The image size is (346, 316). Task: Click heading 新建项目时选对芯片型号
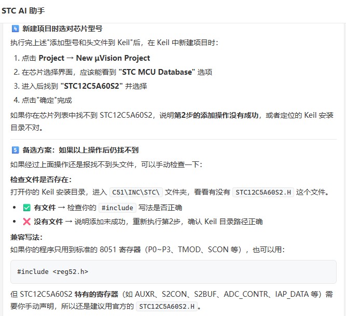62,29
